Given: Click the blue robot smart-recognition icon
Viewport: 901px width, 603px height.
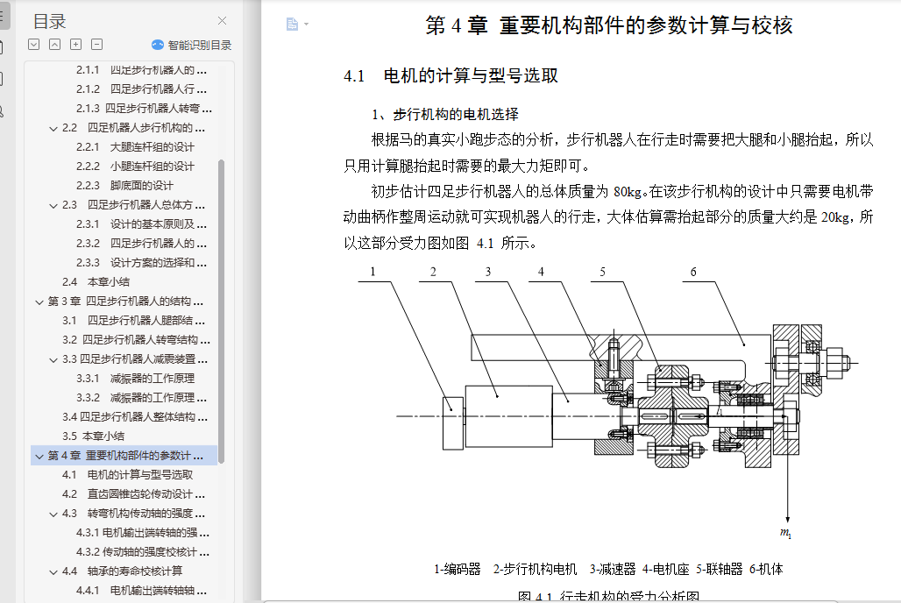Looking at the screenshot, I should pos(158,45).
